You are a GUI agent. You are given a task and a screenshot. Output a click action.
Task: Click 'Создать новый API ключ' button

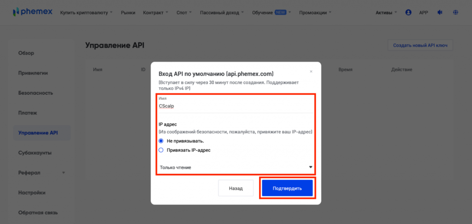420,46
